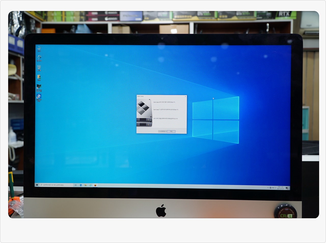Click the Finish button in Boot Camp dialog
The image size is (326, 243).
coord(171,131)
